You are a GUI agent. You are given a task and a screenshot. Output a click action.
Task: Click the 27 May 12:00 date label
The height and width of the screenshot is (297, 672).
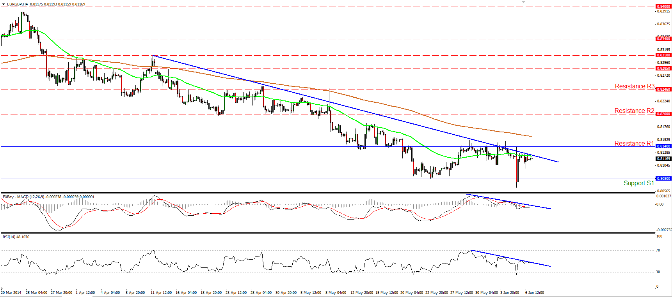(x=462, y=293)
